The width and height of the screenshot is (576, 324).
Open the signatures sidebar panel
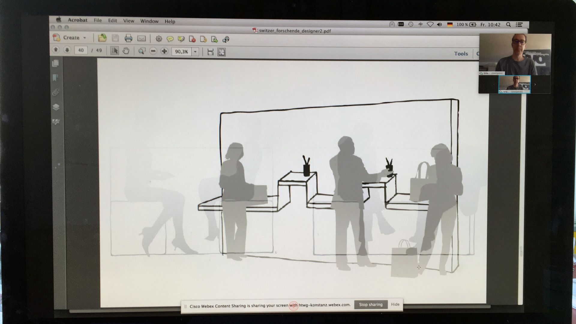click(56, 122)
